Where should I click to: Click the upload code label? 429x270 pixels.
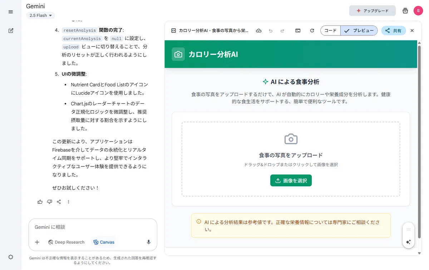[x=71, y=47]
